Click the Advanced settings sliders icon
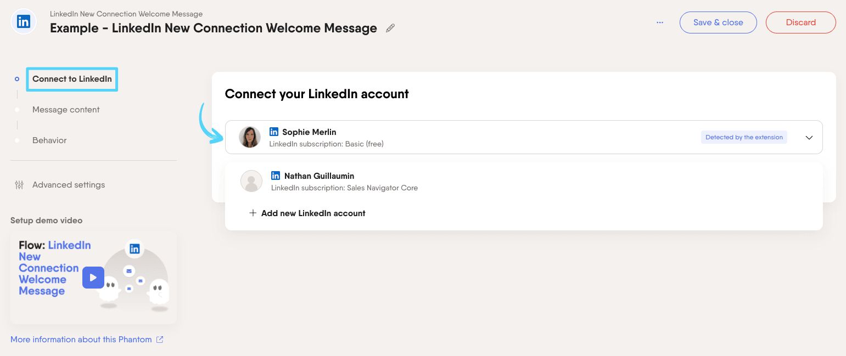 (x=19, y=185)
